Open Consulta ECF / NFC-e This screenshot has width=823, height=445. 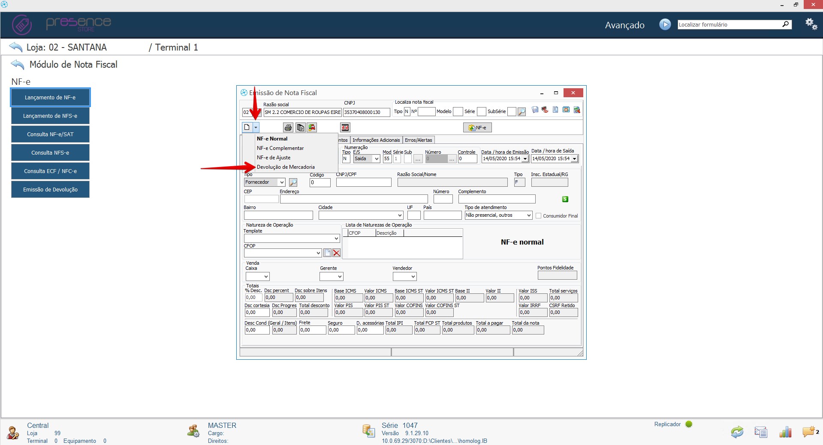(50, 171)
